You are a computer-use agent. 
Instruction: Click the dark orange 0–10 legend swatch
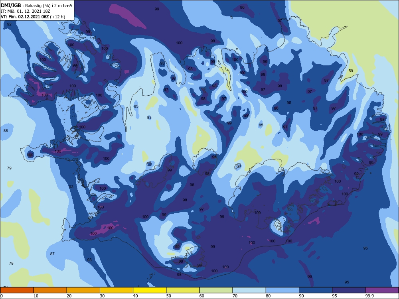17,290
